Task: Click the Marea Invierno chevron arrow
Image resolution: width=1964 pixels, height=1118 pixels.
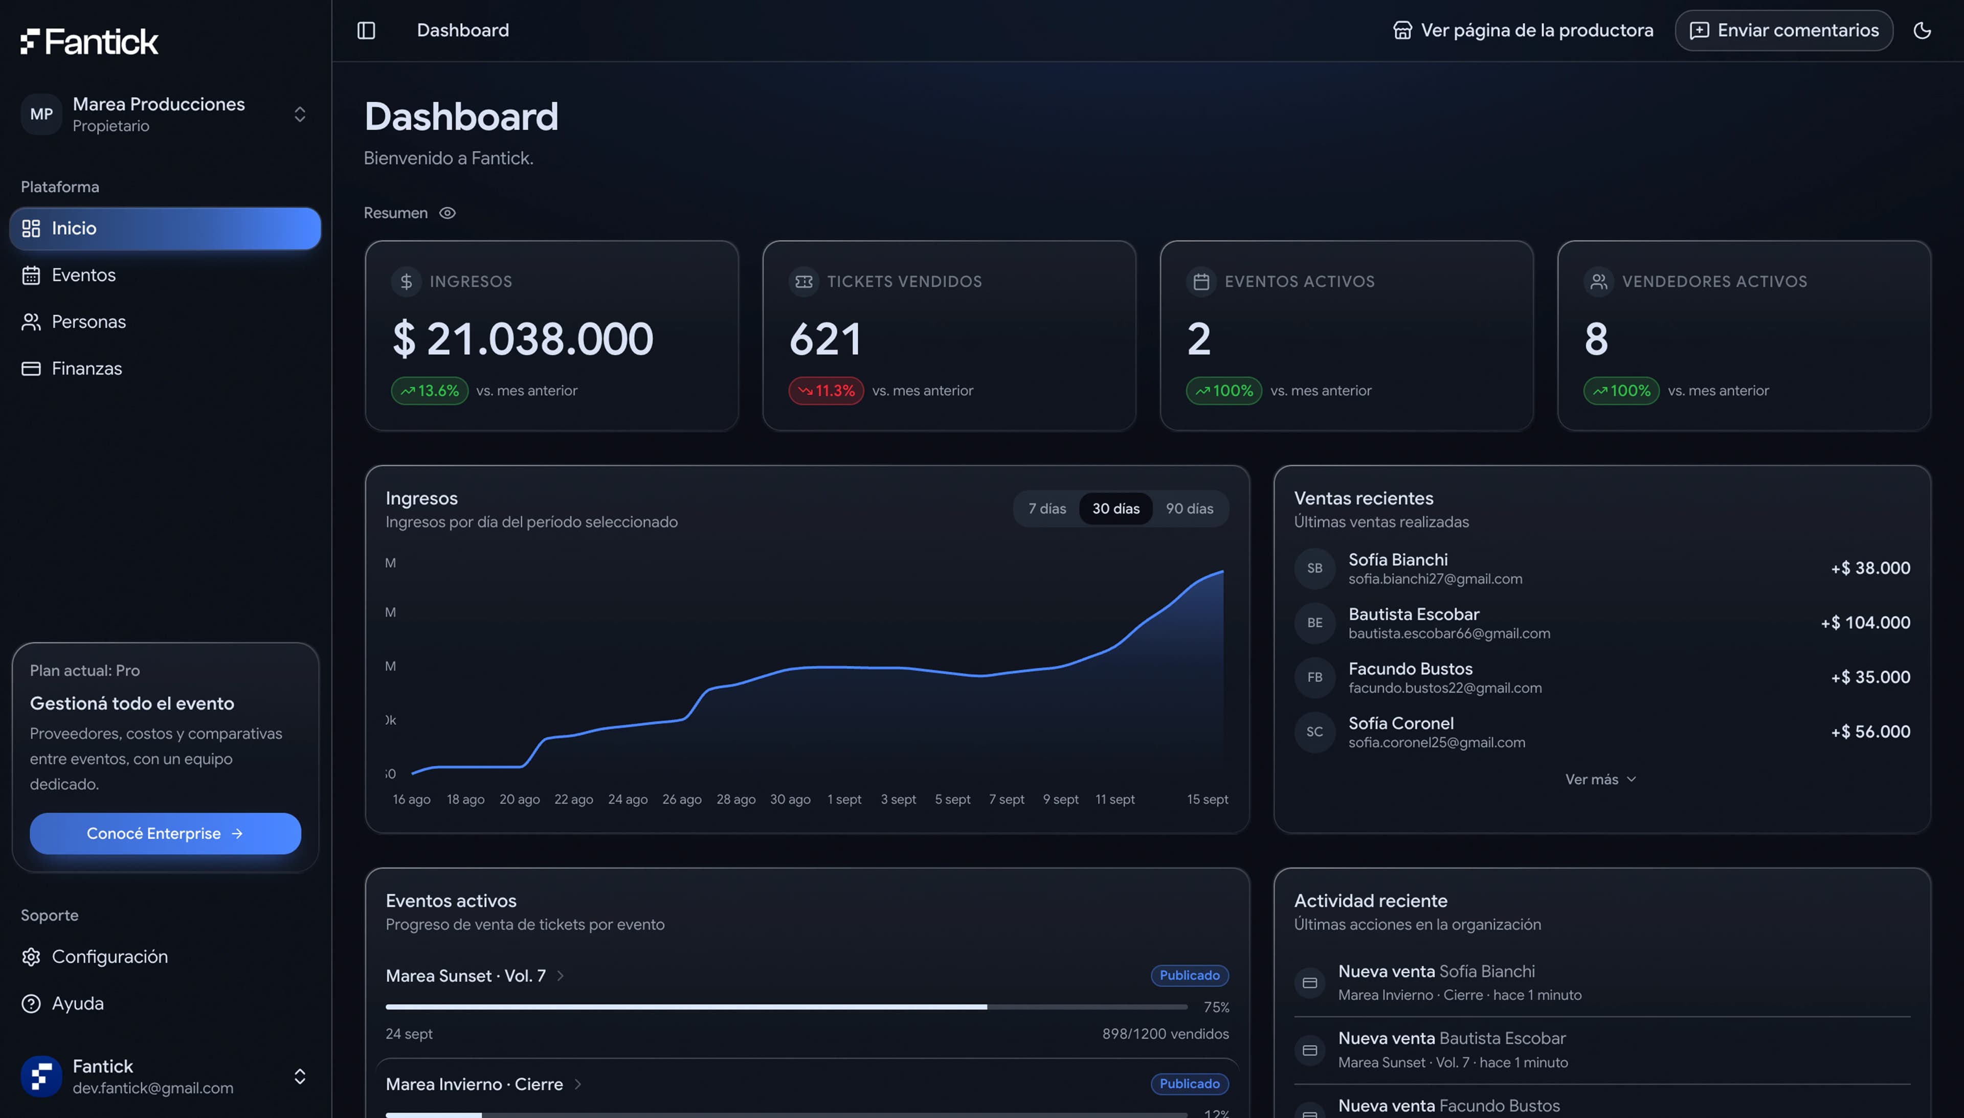Action: click(x=577, y=1084)
